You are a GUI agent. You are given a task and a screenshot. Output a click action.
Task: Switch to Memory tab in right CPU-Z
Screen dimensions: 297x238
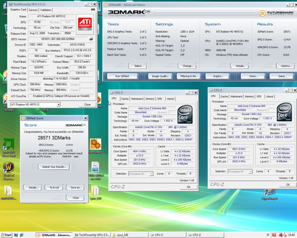coord(249,97)
